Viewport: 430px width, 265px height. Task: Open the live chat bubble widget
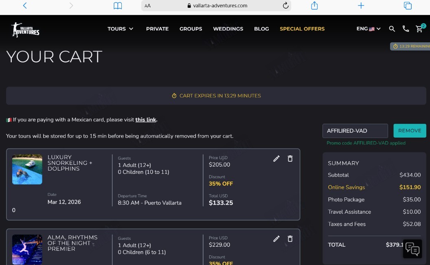[412, 249]
